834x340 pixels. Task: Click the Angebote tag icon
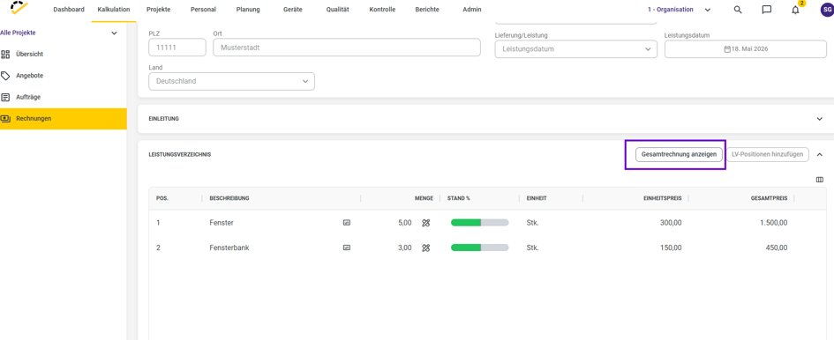[6, 76]
